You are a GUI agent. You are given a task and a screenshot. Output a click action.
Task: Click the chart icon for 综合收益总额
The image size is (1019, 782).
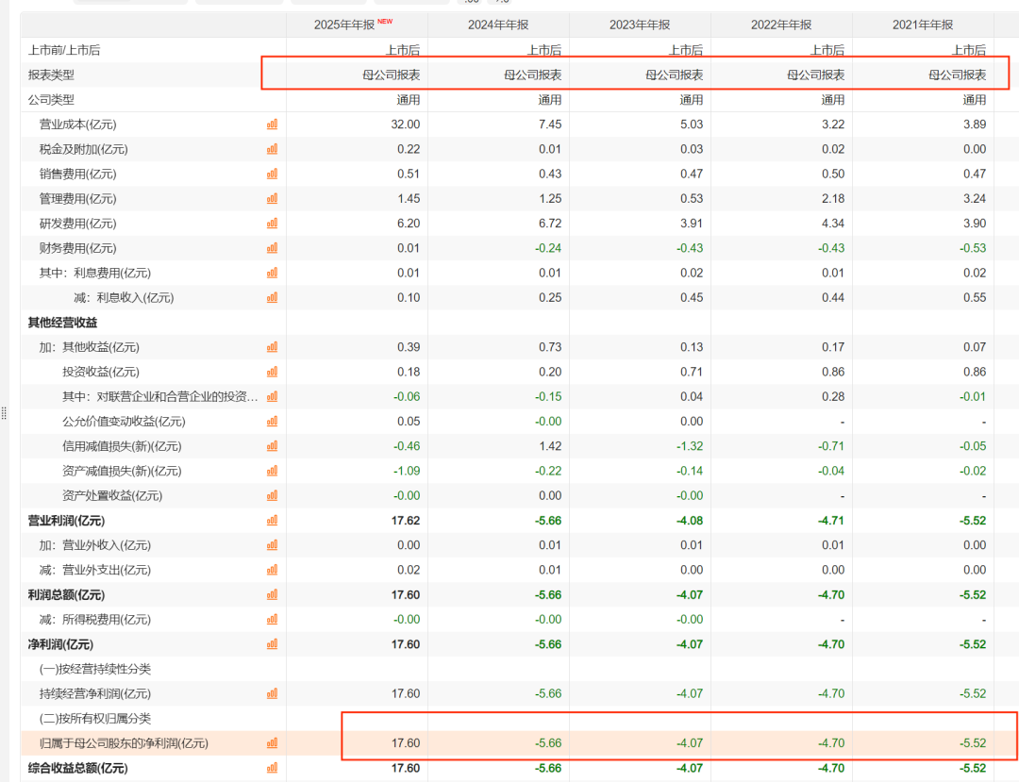tap(272, 768)
